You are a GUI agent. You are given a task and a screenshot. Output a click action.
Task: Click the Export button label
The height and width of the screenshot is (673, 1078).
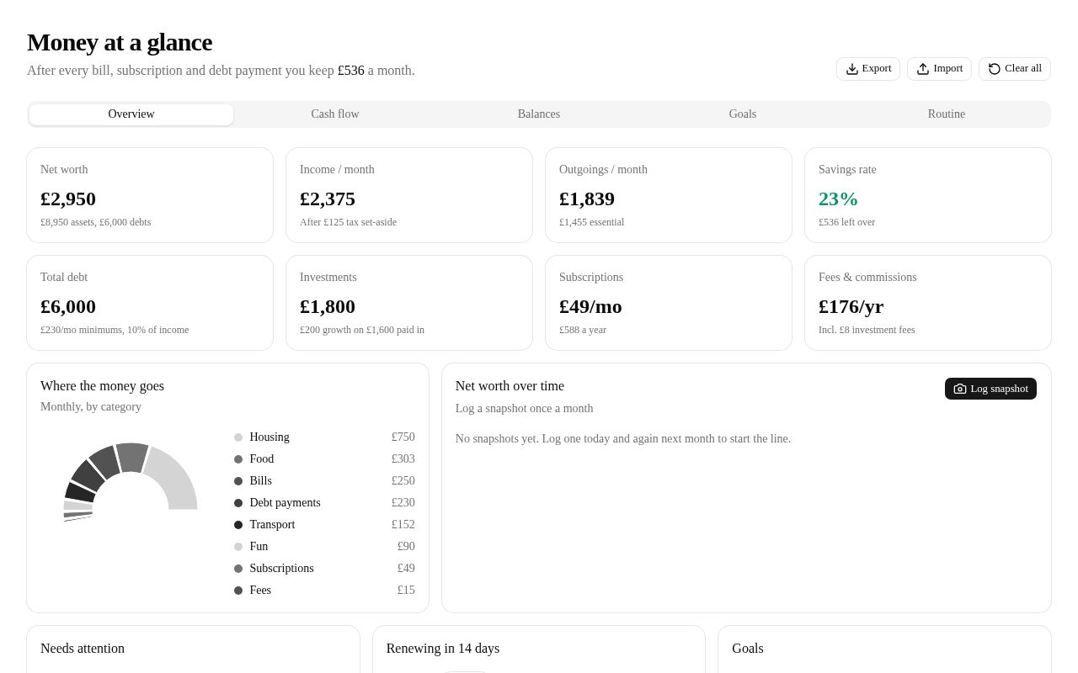click(x=877, y=69)
